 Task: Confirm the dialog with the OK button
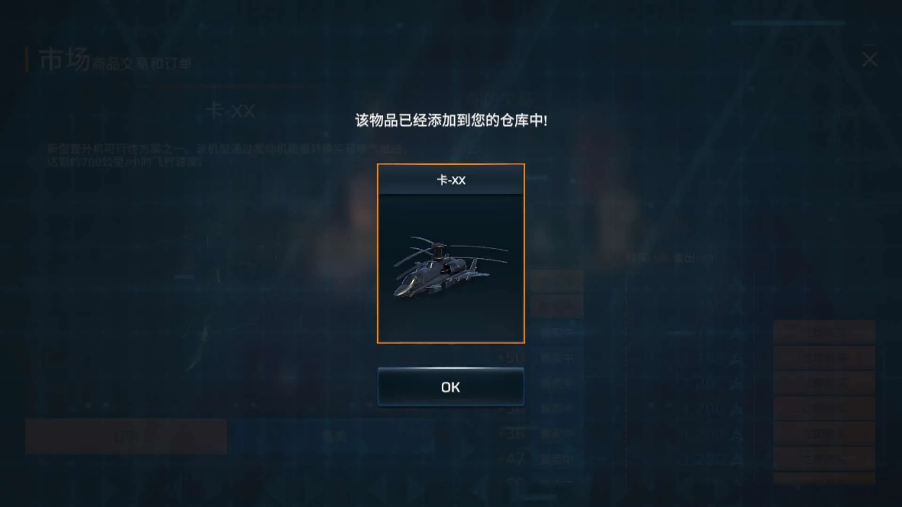click(x=451, y=387)
